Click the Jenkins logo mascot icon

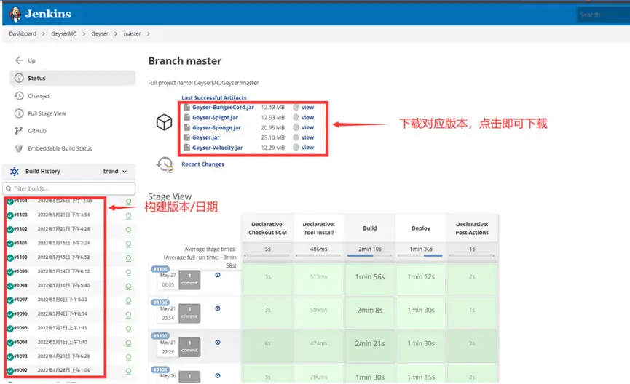pos(15,14)
